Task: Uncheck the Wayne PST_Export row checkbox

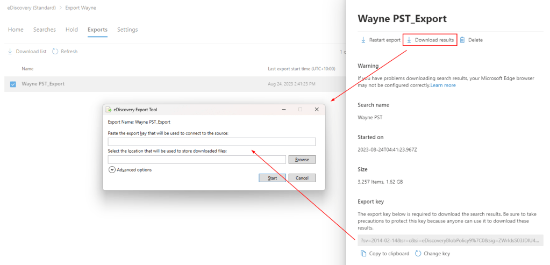Action: pyautogui.click(x=13, y=84)
